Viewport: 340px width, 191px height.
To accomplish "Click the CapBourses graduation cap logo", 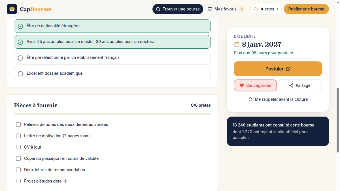I will pos(12,9).
